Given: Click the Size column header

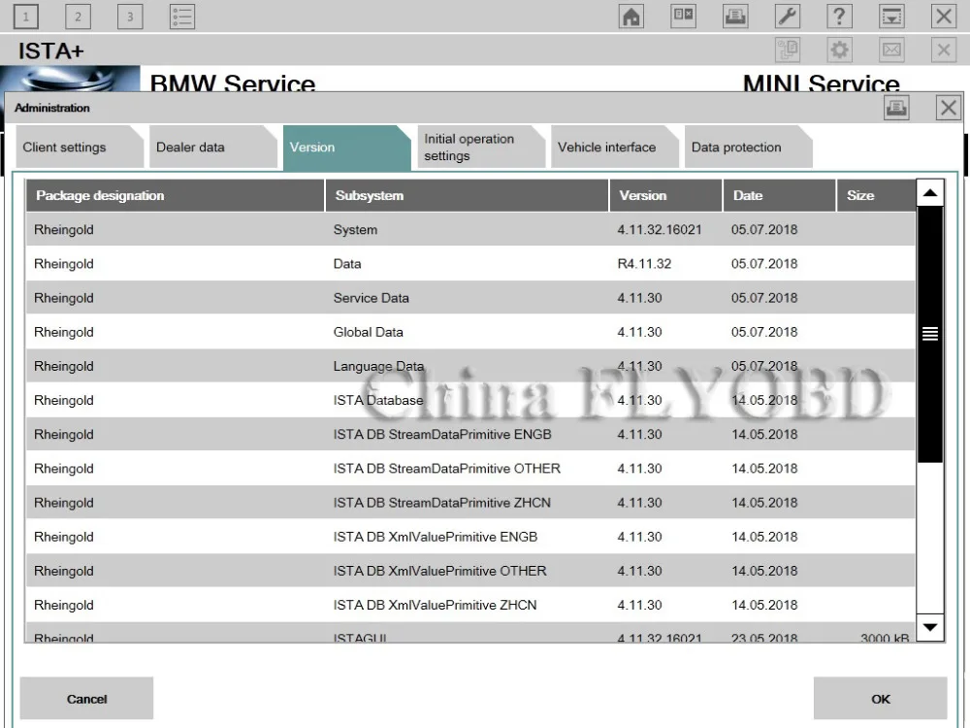Looking at the screenshot, I should 876,196.
